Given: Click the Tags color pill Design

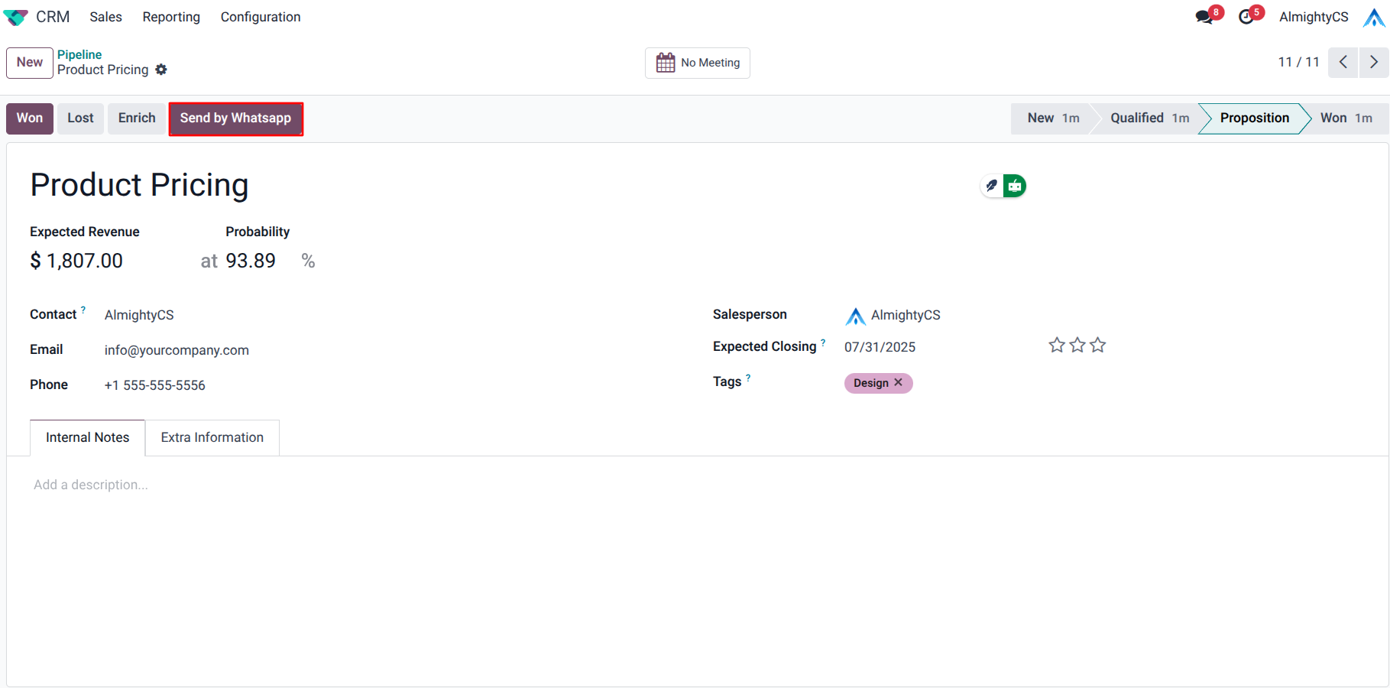Looking at the screenshot, I should point(870,383).
